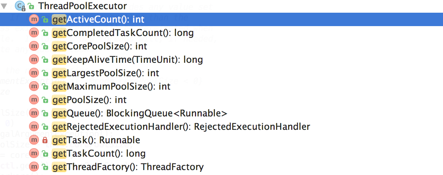
Task: Click the method icon beside getKeepAliveTime(TimeUnit)
Action: (x=34, y=60)
